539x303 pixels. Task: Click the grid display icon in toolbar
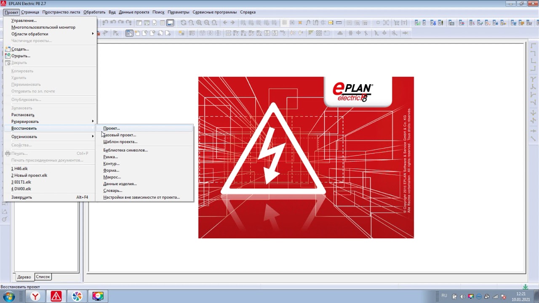point(285,23)
